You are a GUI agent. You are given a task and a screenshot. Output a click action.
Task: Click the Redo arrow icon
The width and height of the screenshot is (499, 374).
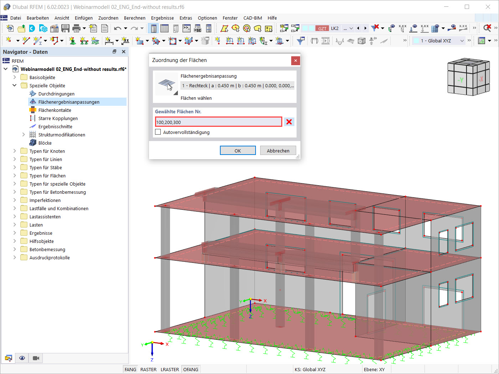(134, 28)
